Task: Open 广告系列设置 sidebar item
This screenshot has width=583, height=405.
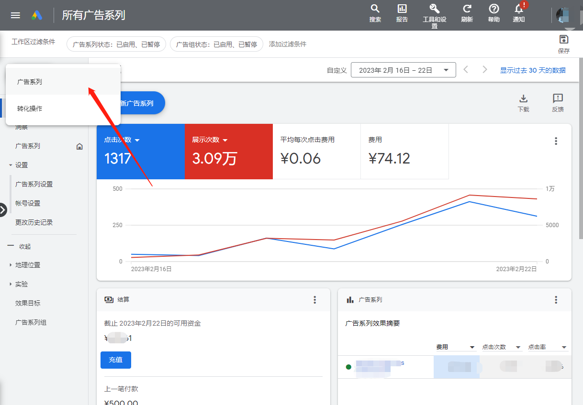Action: 34,184
